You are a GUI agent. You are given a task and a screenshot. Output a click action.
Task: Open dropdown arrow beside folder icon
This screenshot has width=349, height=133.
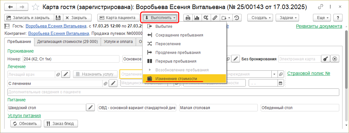pos(230,18)
